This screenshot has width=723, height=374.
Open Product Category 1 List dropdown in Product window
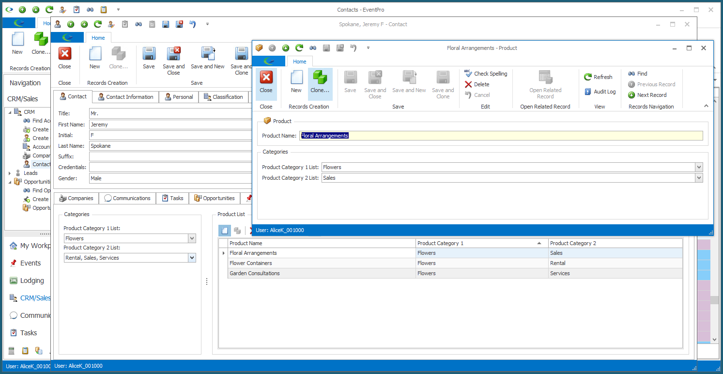[699, 167]
